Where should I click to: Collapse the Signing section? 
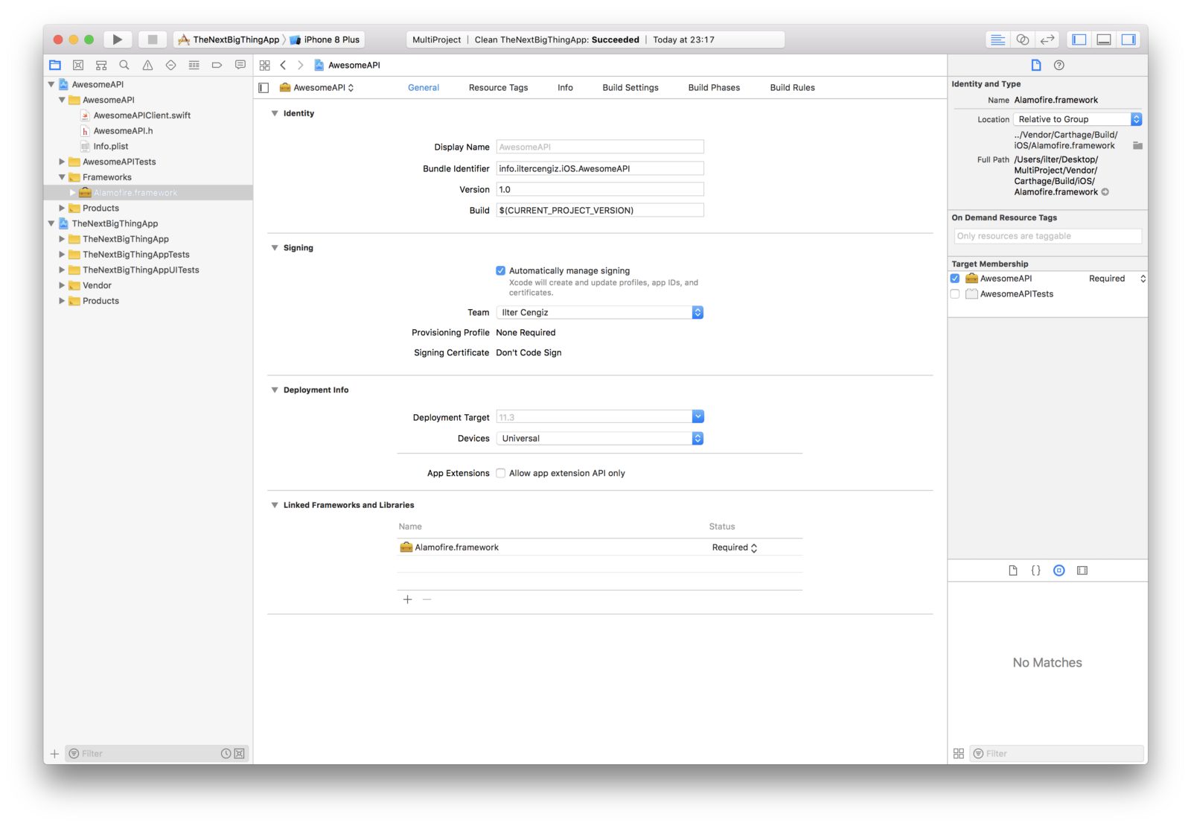[275, 248]
